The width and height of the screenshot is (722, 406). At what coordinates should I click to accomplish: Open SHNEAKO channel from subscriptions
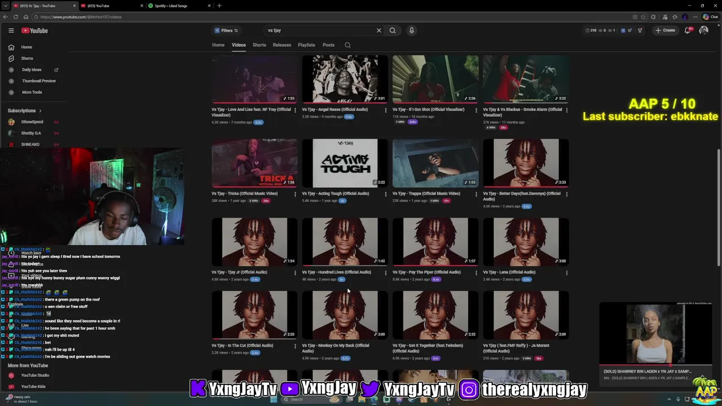coord(30,144)
